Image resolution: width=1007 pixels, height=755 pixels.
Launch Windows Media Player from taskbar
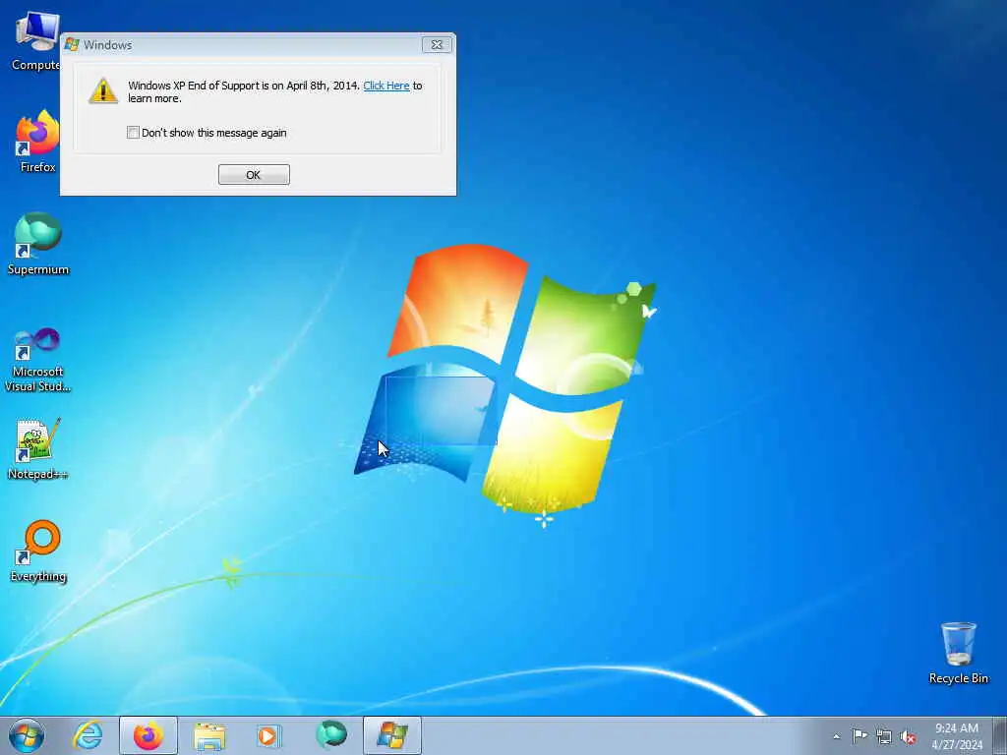tap(269, 735)
